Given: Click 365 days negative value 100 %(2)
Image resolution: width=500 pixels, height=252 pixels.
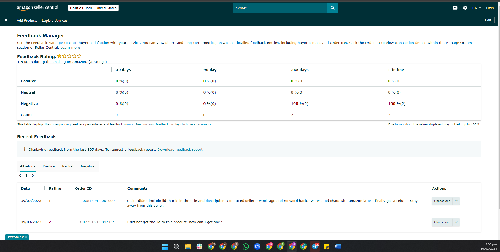Looking at the screenshot, I should coord(300,103).
